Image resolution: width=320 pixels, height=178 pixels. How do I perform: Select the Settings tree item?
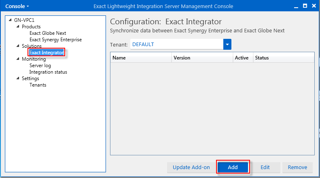click(x=30, y=78)
